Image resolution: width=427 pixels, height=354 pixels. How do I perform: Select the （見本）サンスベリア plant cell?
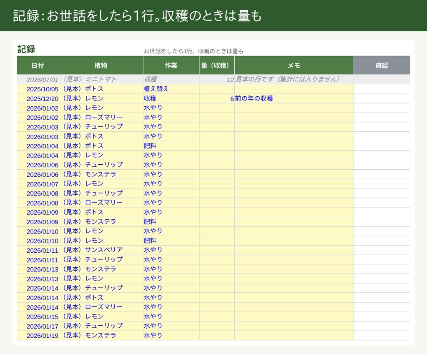101,250
